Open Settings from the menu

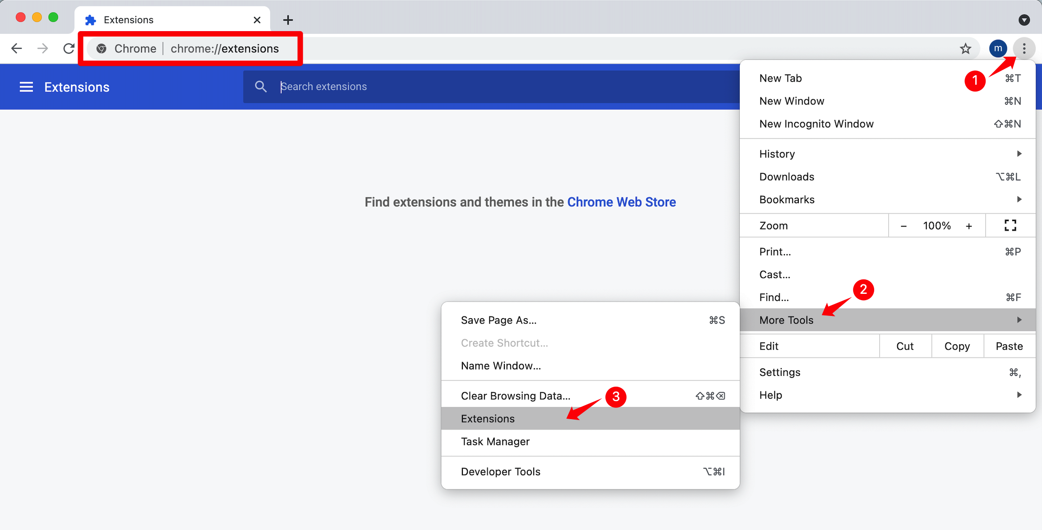(888, 372)
